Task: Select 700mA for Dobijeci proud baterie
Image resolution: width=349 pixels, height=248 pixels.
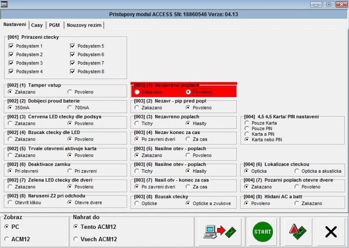Action: (x=70, y=108)
